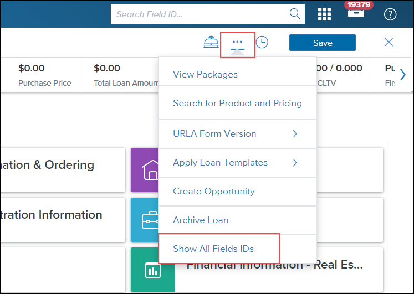The image size is (414, 294).
Task: Open the inbox tray with 19379 badge
Action: [x=356, y=13]
